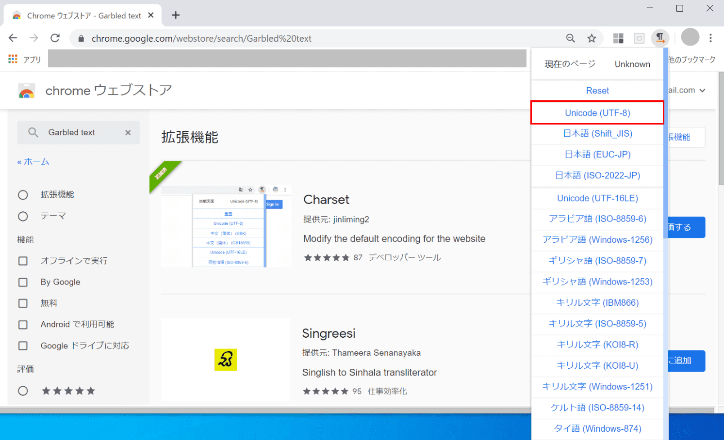Click the yellow Singreesi extension icon
This screenshot has height=440, width=724.
tap(226, 360)
